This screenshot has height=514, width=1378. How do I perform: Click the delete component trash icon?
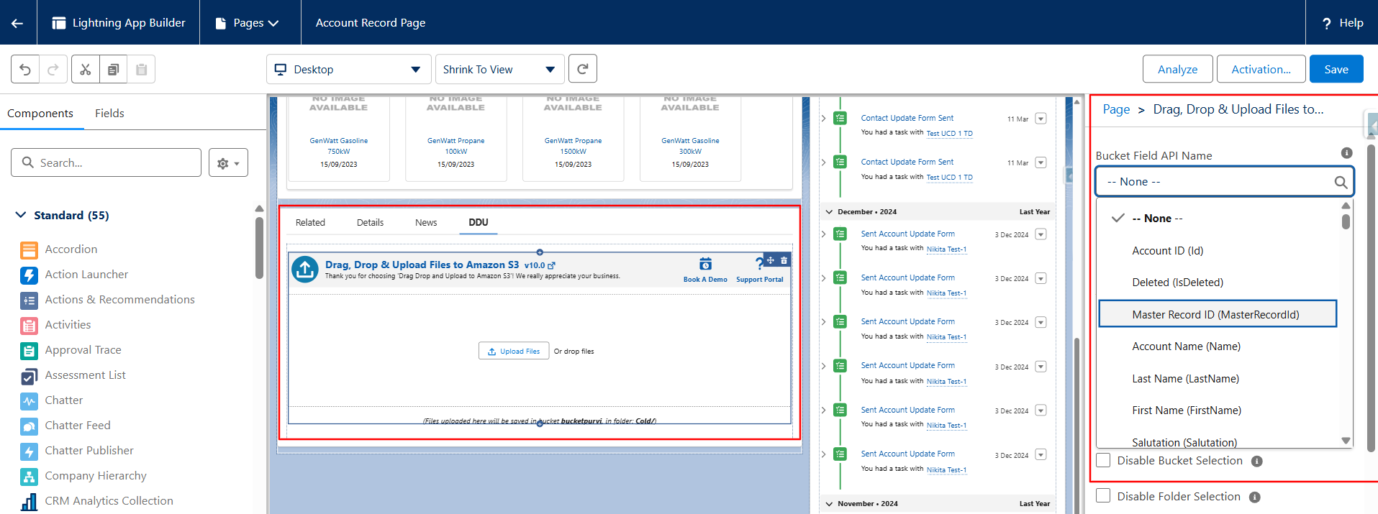[x=784, y=260]
